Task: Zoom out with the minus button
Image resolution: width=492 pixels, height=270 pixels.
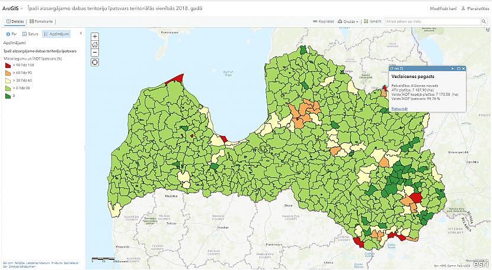Action: (95, 53)
